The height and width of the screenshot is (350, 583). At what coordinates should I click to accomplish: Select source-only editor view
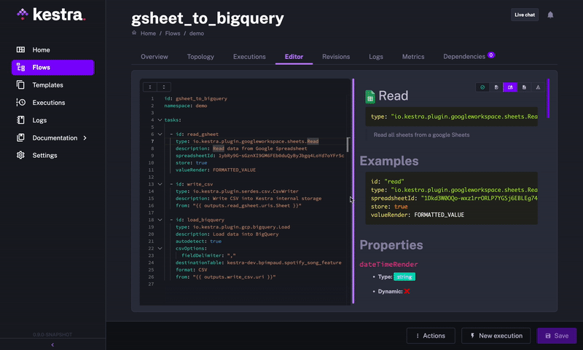(496, 87)
